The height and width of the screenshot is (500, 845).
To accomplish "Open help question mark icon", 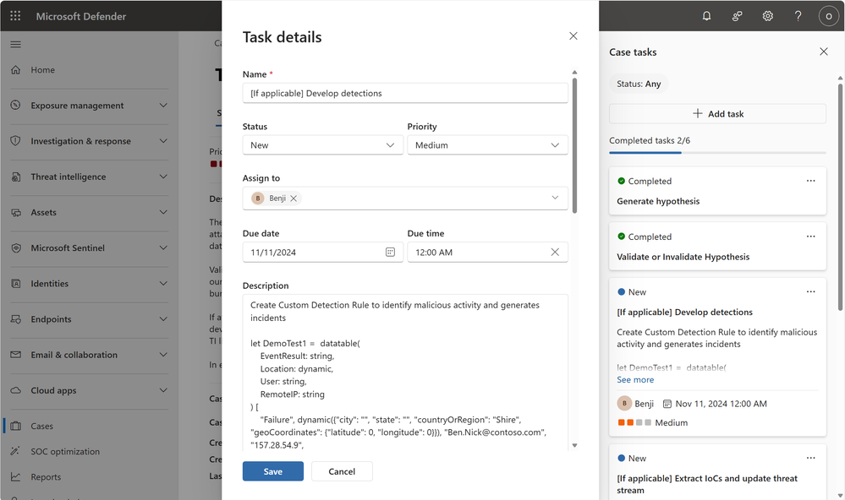I will (x=798, y=16).
